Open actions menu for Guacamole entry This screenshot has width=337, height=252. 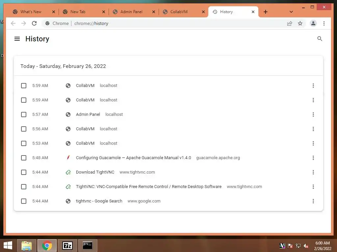313,158
